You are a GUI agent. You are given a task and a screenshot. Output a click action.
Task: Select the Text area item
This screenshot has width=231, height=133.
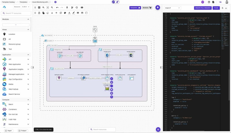point(10,49)
